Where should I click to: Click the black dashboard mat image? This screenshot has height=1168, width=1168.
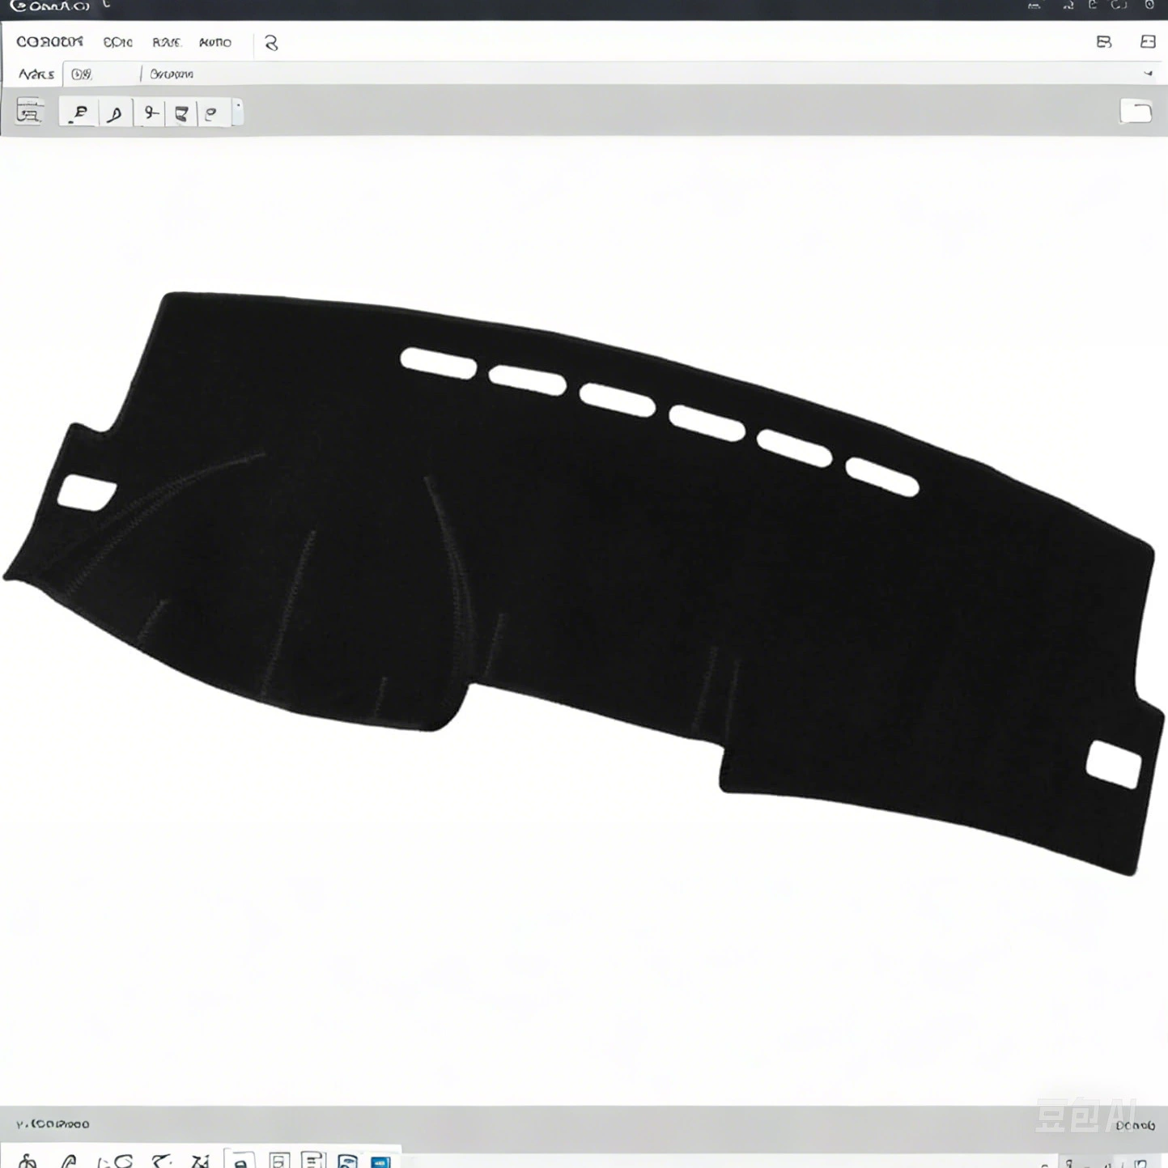click(584, 583)
